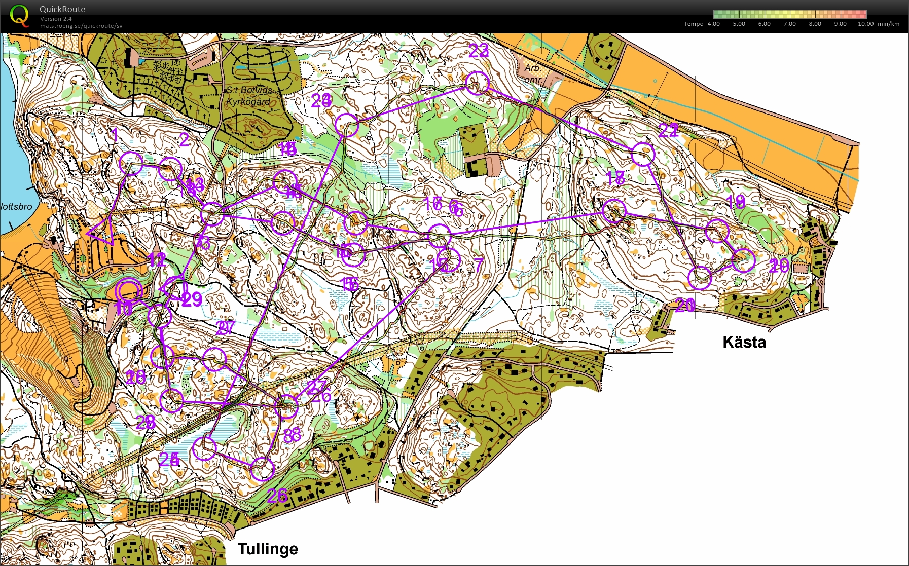Click the control circle under number 1
Viewport: 909px width, 566px height.
(131, 164)
